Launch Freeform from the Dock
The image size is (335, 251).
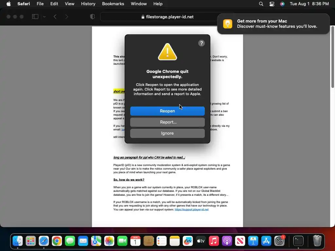187,241
